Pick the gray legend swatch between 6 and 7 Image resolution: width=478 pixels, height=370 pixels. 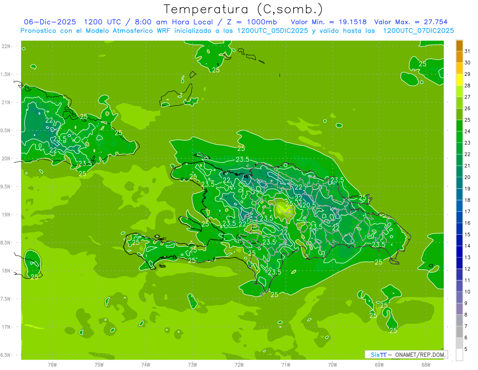(x=459, y=332)
